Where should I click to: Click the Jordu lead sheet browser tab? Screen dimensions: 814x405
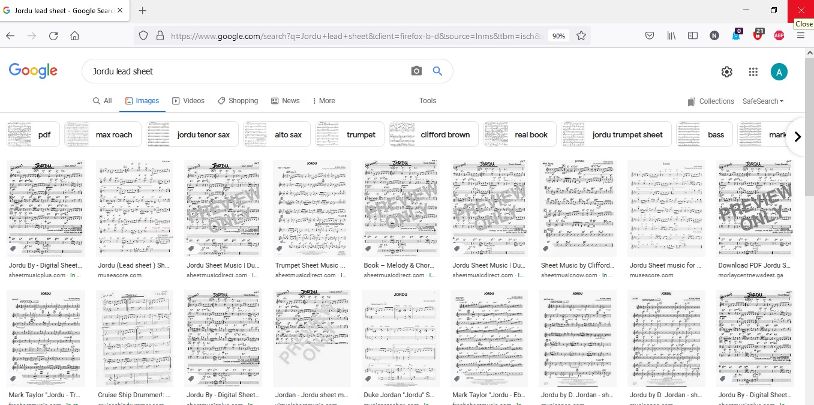coord(65,11)
